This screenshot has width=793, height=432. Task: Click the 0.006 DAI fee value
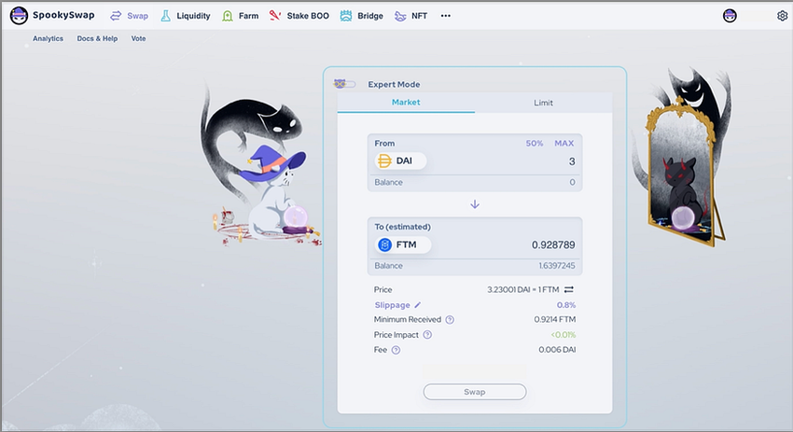coord(557,350)
